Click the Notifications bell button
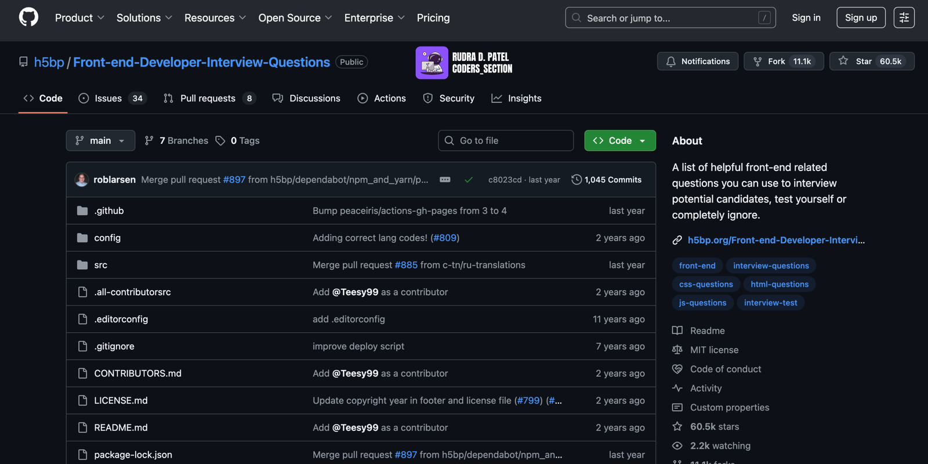The height and width of the screenshot is (464, 928). pyautogui.click(x=697, y=61)
